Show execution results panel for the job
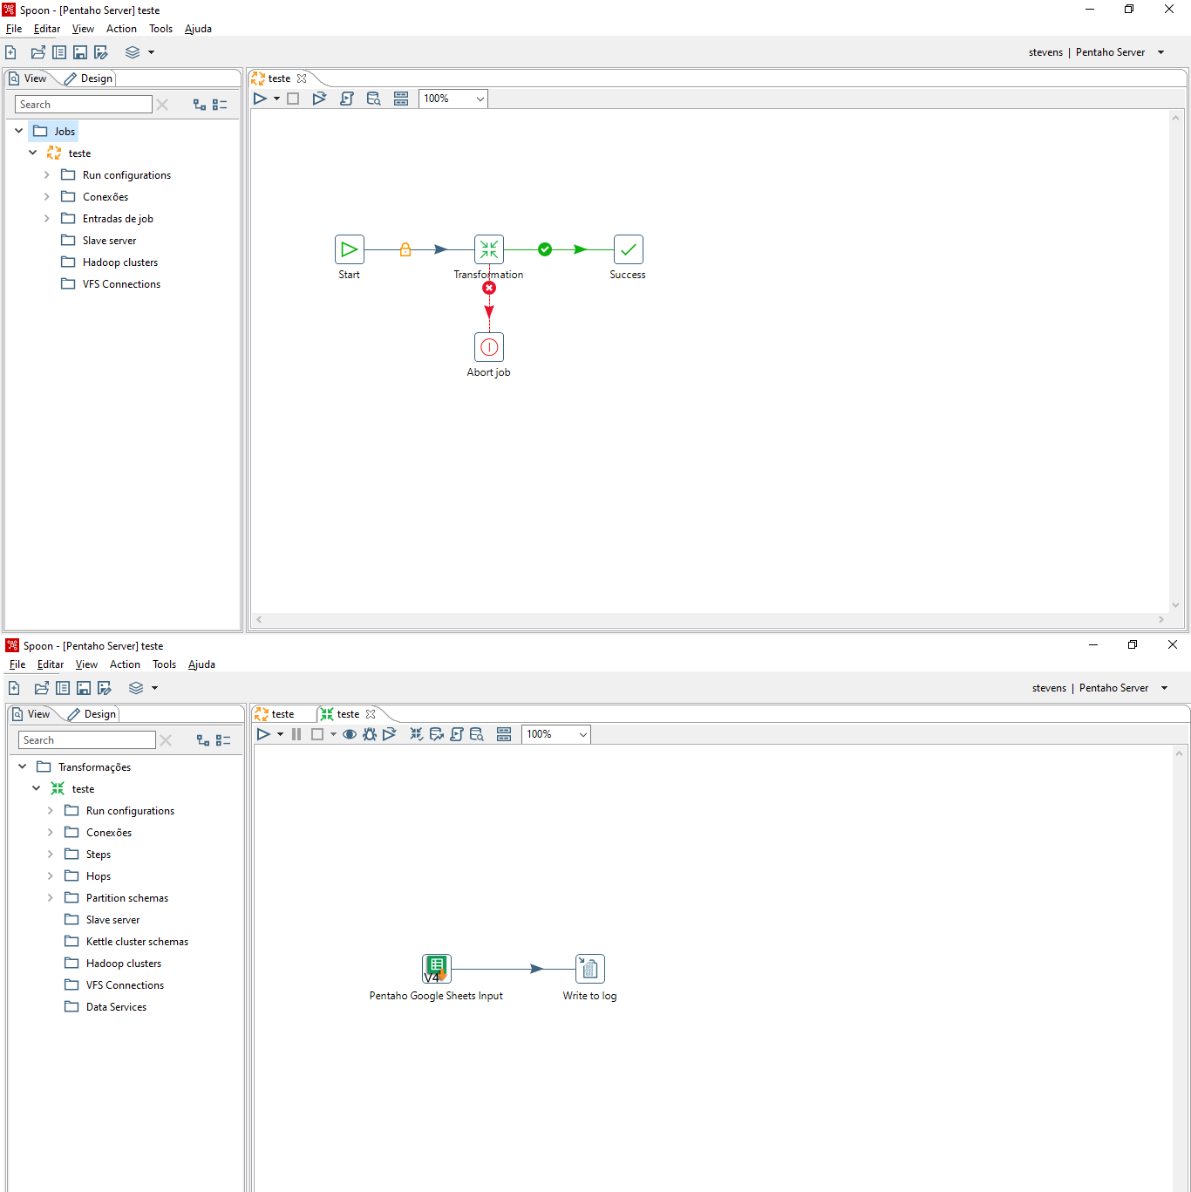This screenshot has height=1192, width=1191. [401, 98]
